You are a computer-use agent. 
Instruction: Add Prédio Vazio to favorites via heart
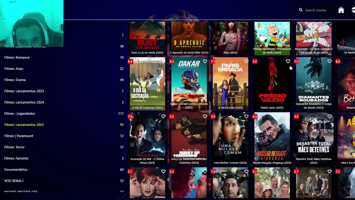[288, 61]
